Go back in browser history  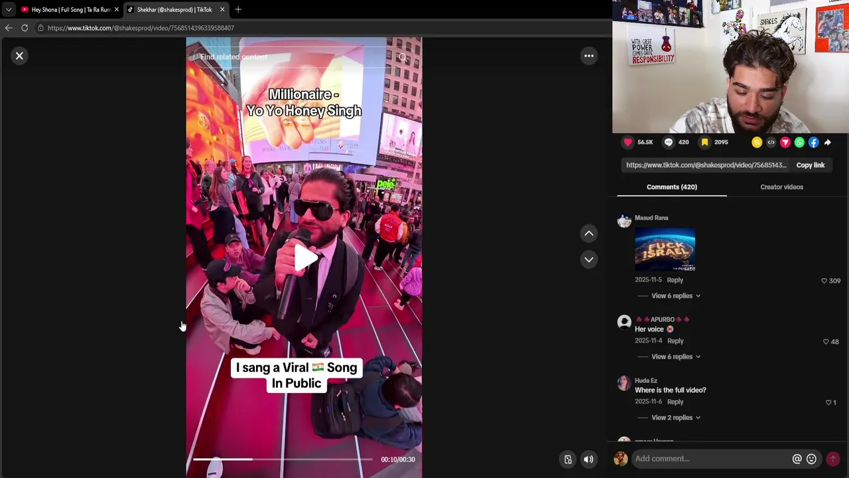tap(9, 28)
